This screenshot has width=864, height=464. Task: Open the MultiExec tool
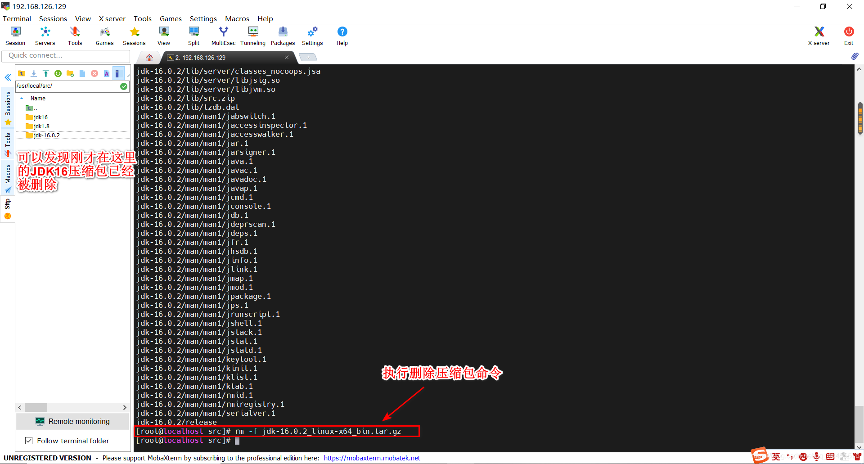(x=223, y=36)
